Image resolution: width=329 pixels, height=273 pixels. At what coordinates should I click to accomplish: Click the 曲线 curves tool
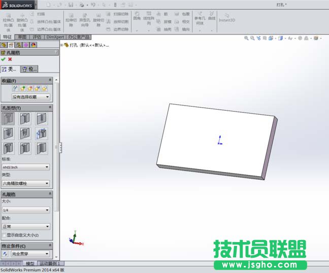tap(212, 16)
